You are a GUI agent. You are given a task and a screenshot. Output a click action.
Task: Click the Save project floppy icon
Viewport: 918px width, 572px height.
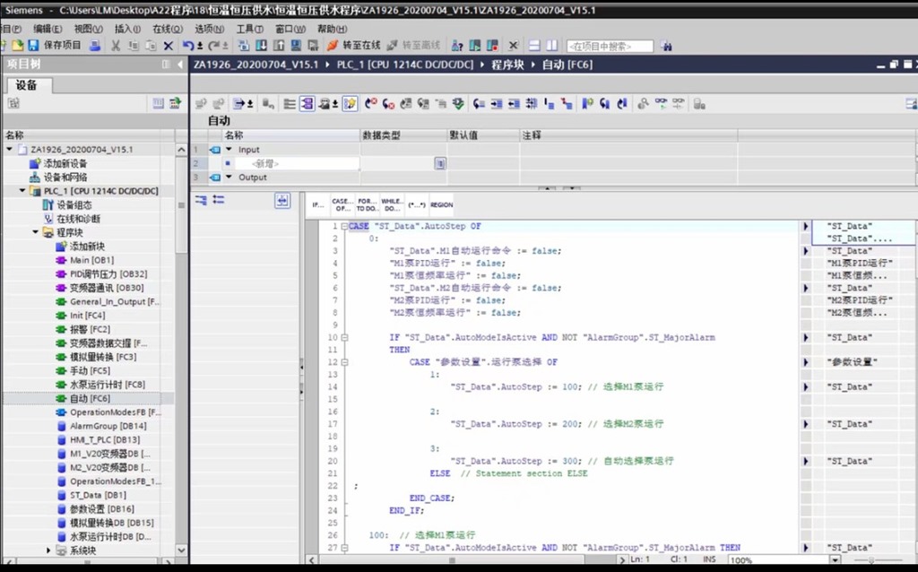click(33, 45)
